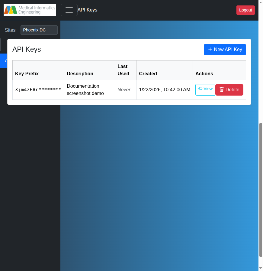Click the Key Prefix column header
The image size is (263, 271).
27,73
